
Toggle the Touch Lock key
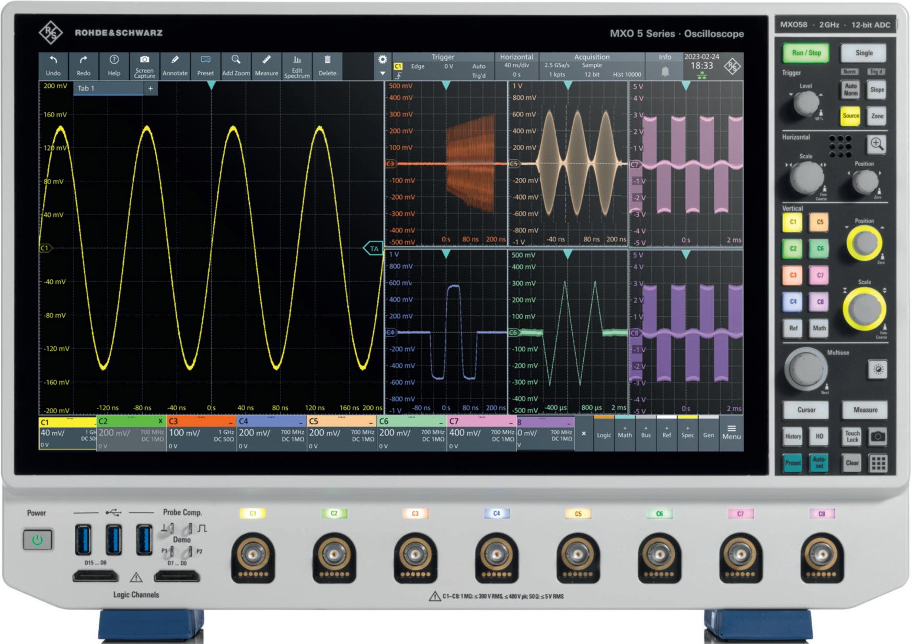852,436
